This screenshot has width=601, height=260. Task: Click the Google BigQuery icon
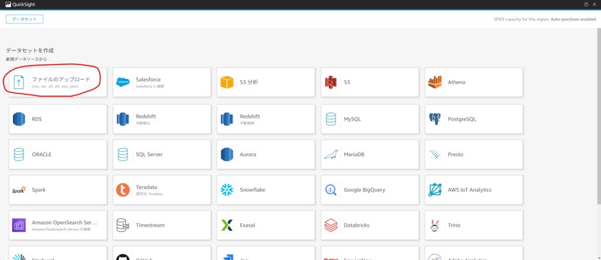tap(331, 190)
